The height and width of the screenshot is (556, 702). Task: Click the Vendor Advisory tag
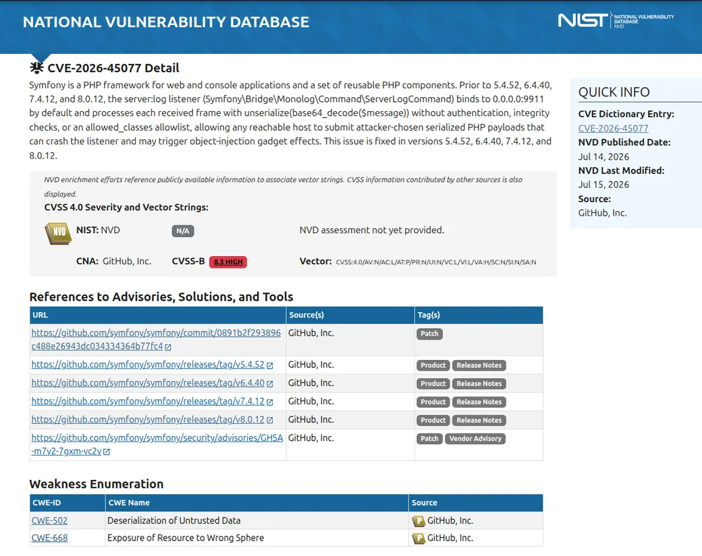coord(475,439)
